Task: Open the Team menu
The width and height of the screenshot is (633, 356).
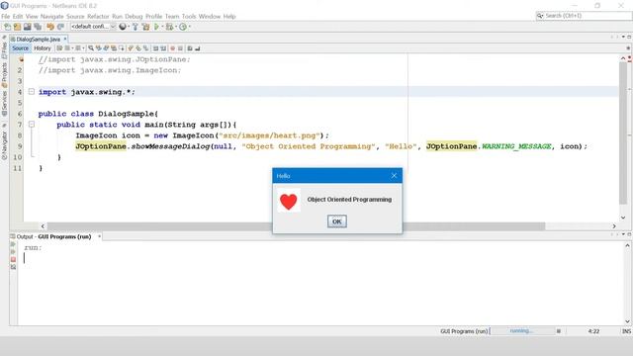Action: 172,16
